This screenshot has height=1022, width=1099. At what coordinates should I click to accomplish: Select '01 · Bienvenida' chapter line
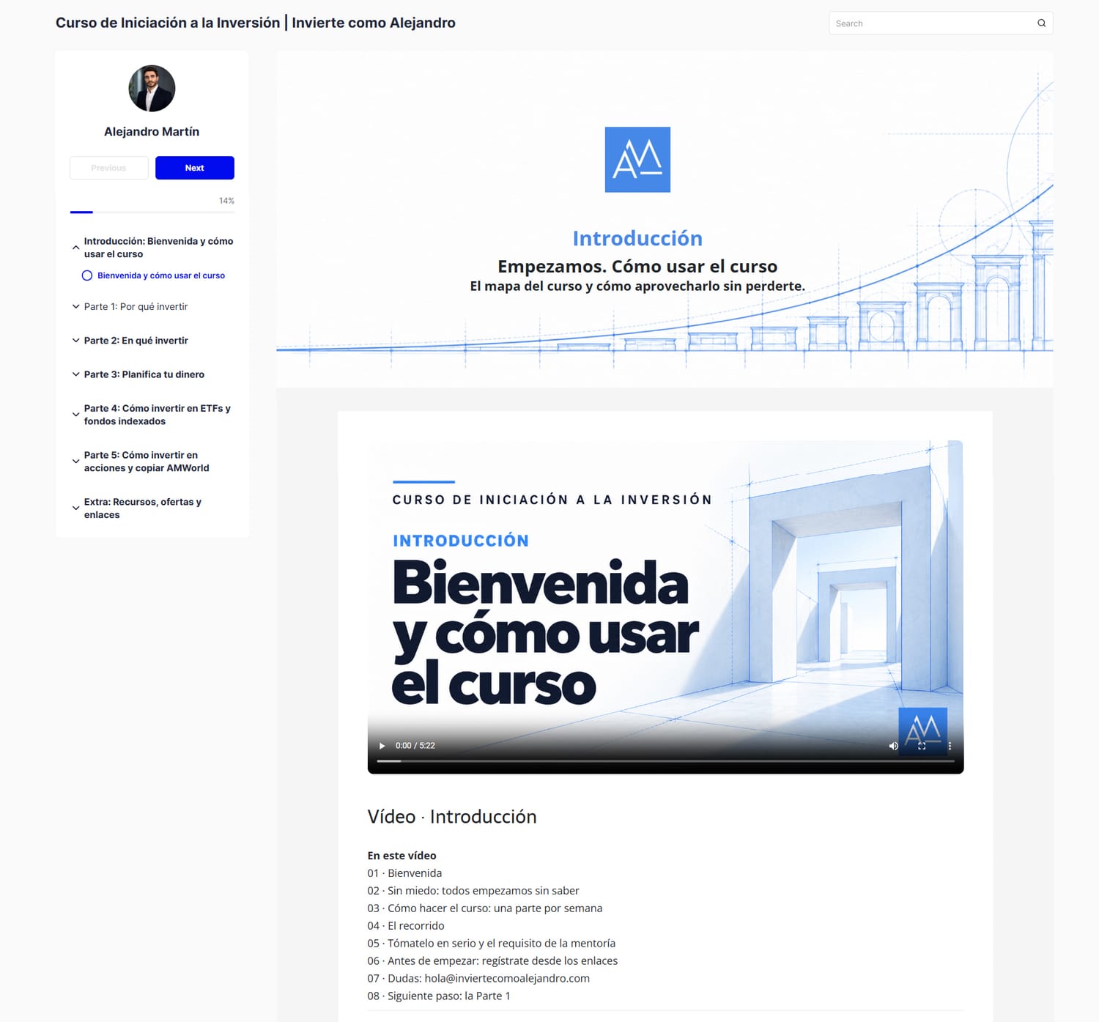[404, 873]
